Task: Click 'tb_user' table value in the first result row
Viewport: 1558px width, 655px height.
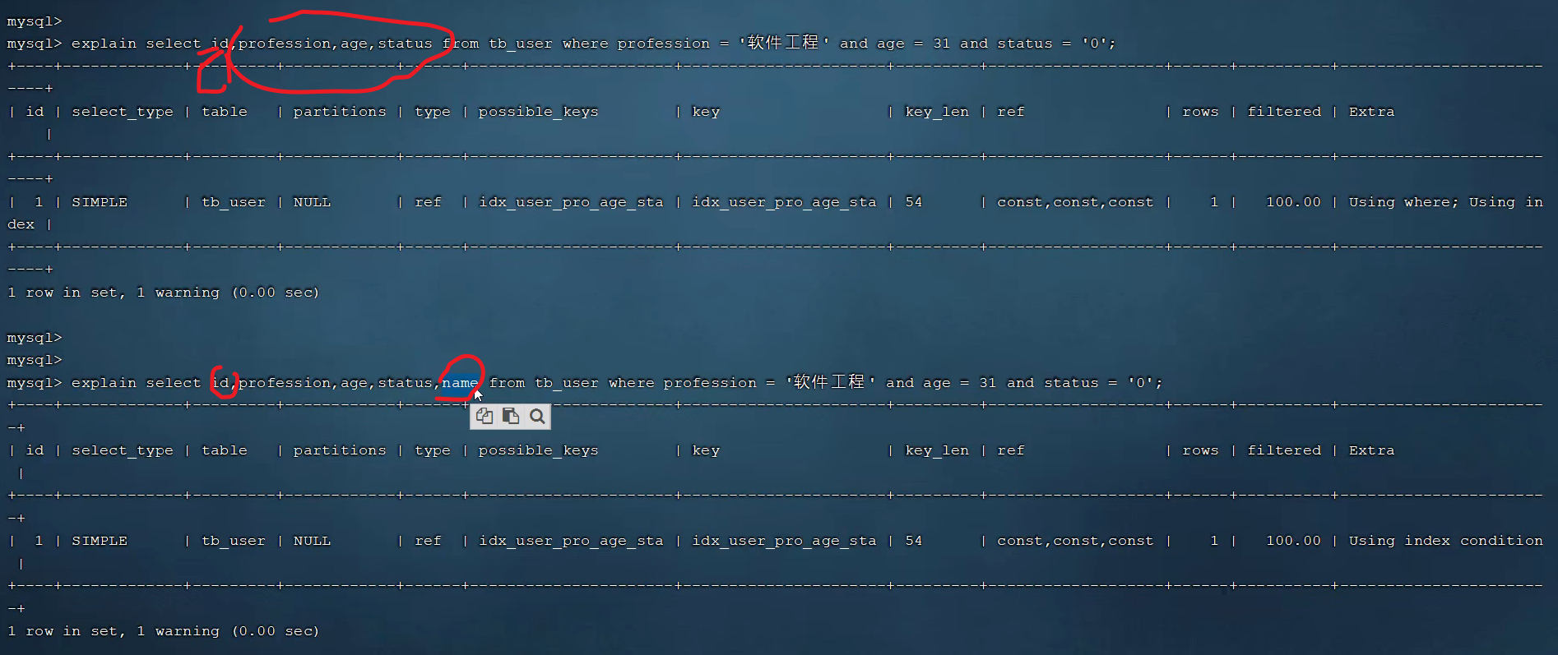Action: coord(234,202)
